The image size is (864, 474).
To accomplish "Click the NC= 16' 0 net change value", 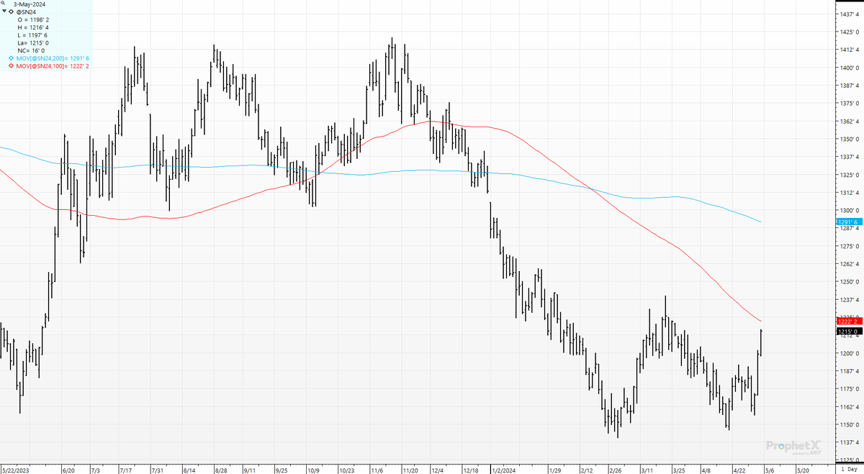I will tap(31, 50).
